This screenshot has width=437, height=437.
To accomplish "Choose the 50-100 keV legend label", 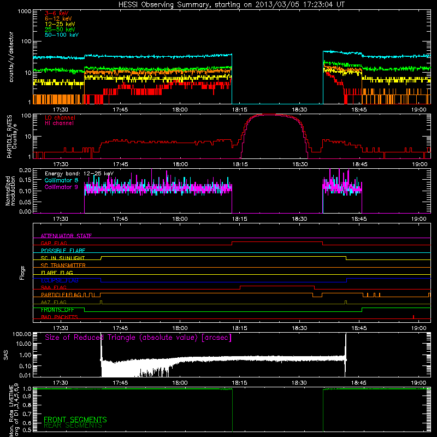I will pyautogui.click(x=62, y=35).
